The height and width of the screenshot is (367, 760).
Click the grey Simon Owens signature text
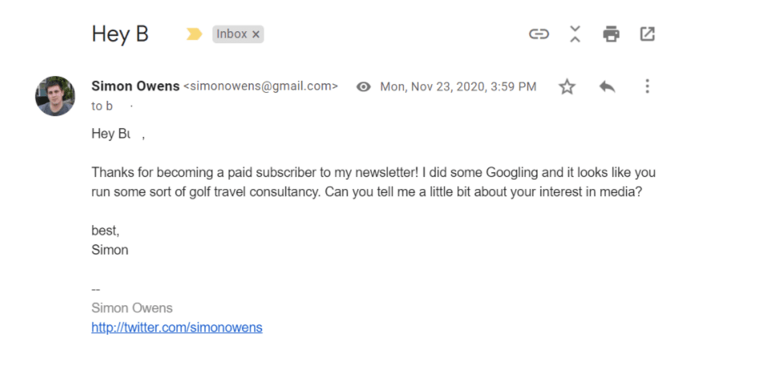(x=132, y=308)
